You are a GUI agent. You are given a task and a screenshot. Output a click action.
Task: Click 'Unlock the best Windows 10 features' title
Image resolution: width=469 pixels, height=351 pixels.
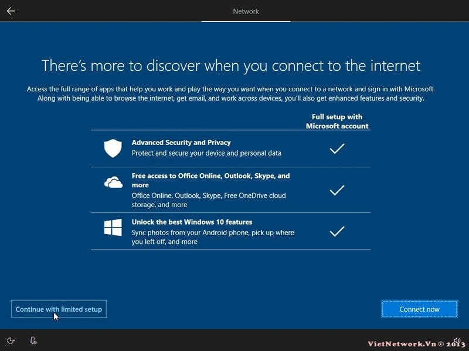click(192, 222)
